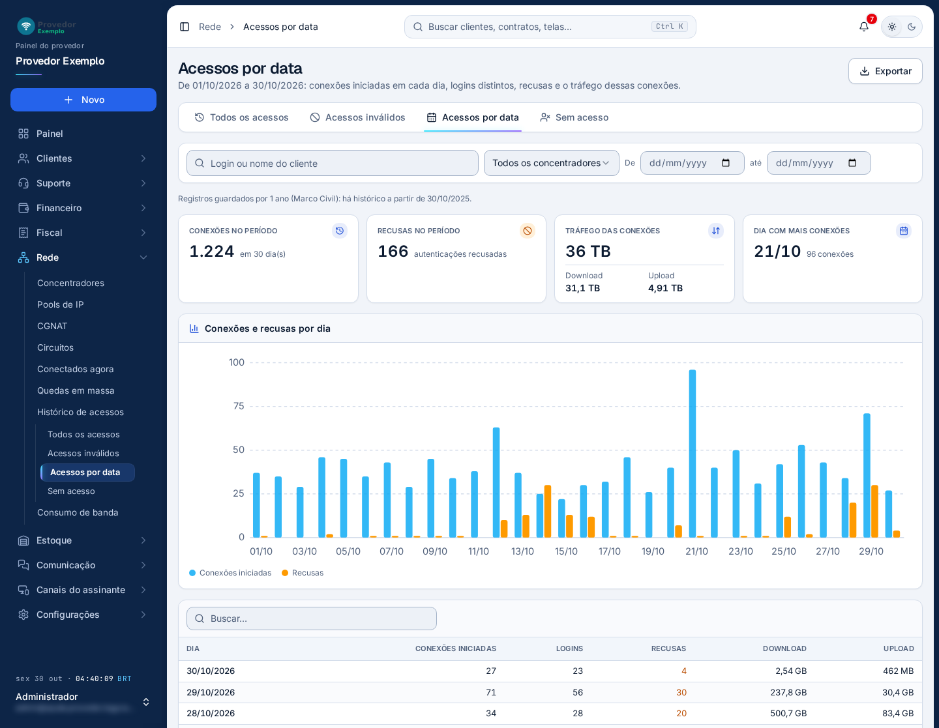Click the Fiscal document icon

click(23, 233)
